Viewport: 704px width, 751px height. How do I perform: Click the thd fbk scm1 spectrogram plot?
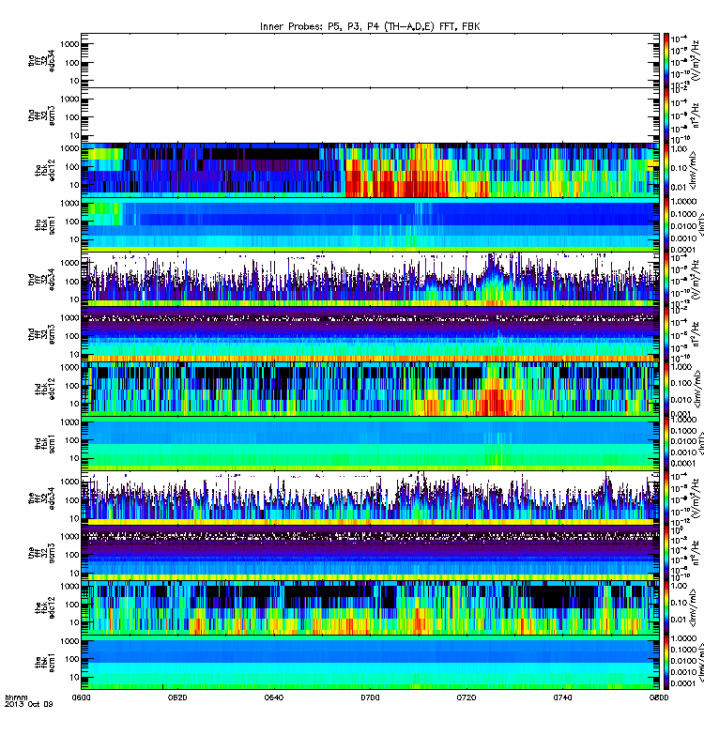[370, 443]
